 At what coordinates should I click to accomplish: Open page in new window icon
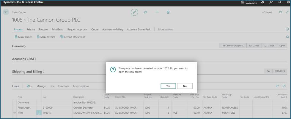[281, 12]
